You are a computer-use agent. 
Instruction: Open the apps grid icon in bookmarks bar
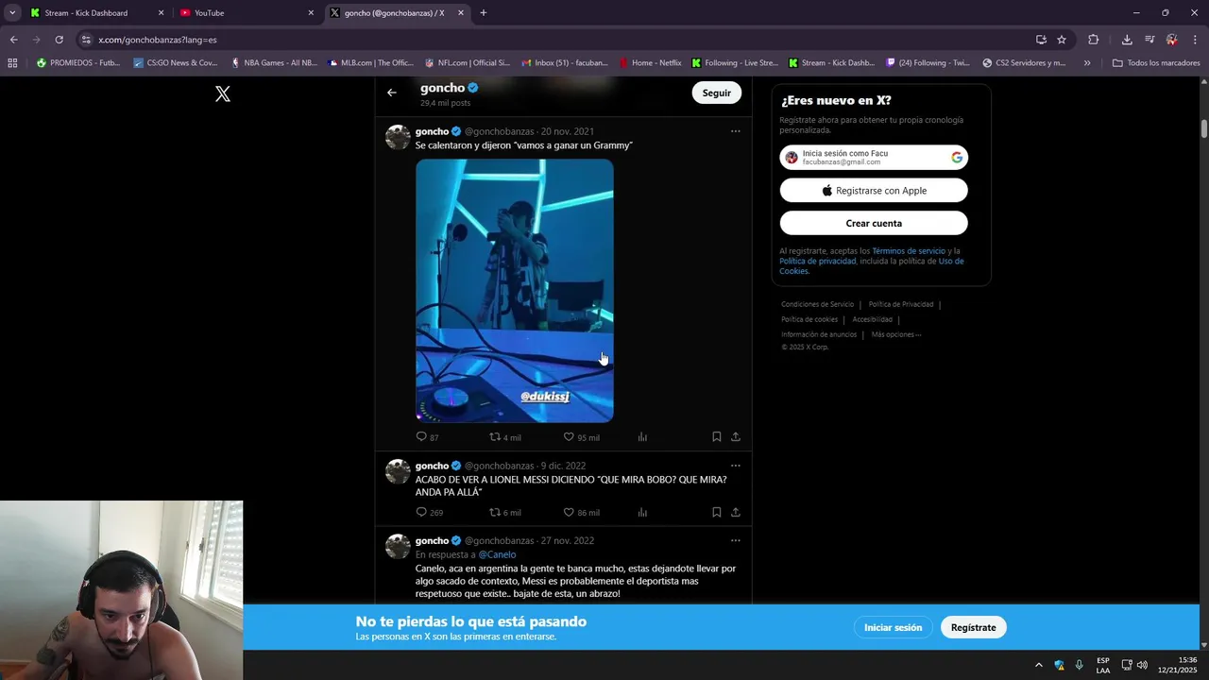12,63
